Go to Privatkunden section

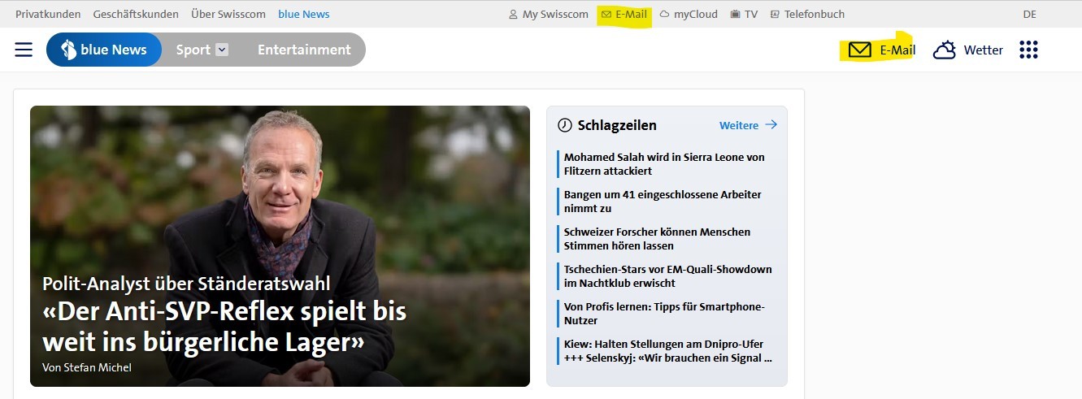(48, 14)
